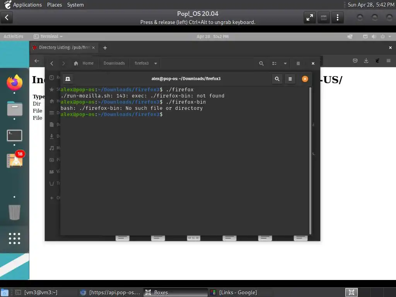
Task: Click the terminal title alex@pop-os: ~/Downloads/firefox3
Action: point(186,79)
